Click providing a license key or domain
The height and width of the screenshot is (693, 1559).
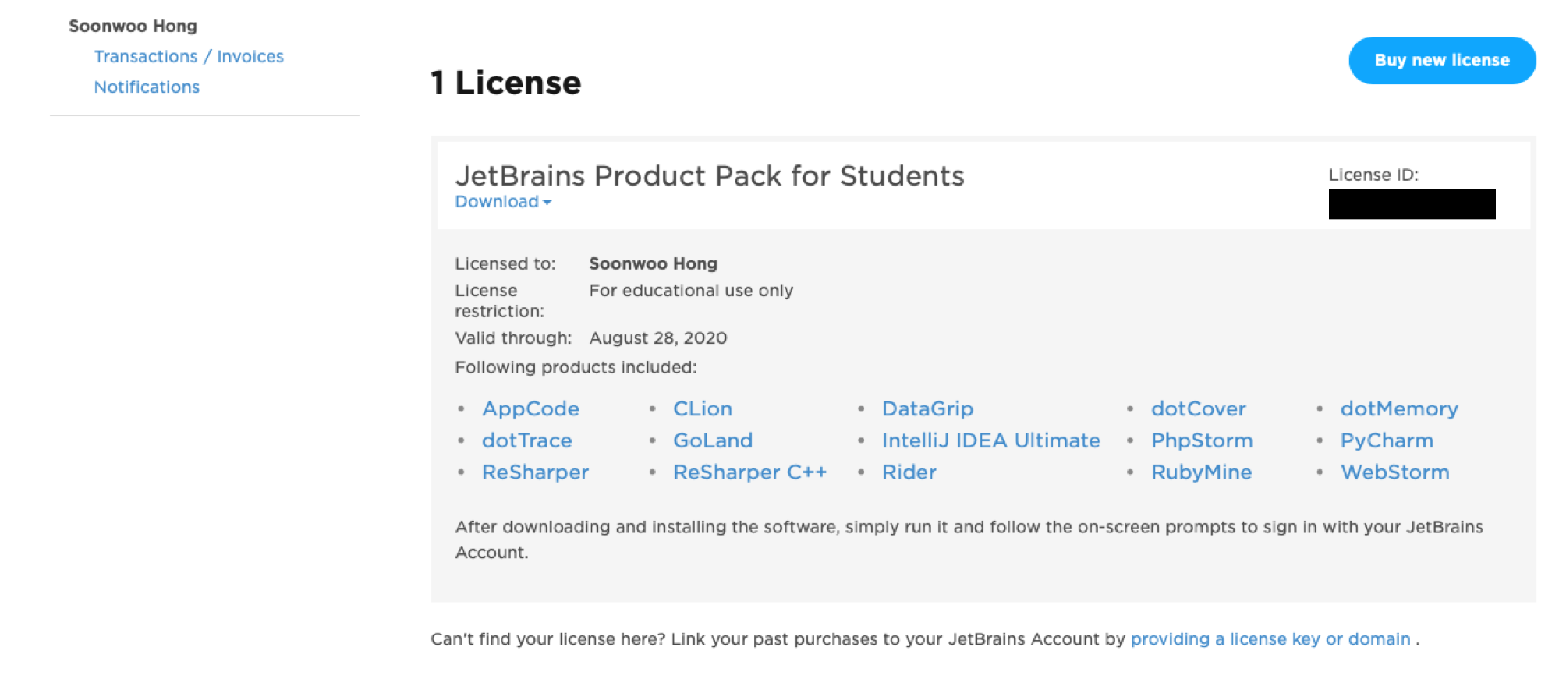click(1271, 638)
